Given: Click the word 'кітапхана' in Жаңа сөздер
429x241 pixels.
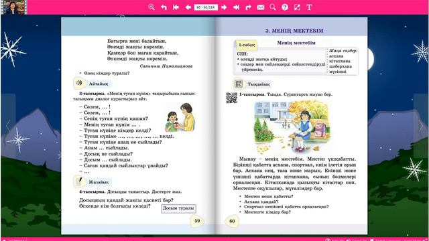Looking at the screenshot, I should (x=340, y=61).
